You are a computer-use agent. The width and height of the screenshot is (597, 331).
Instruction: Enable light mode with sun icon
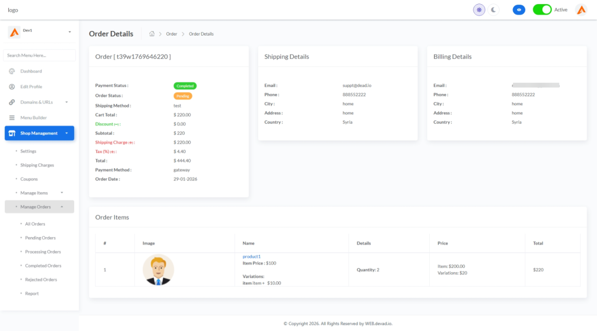coord(479,9)
